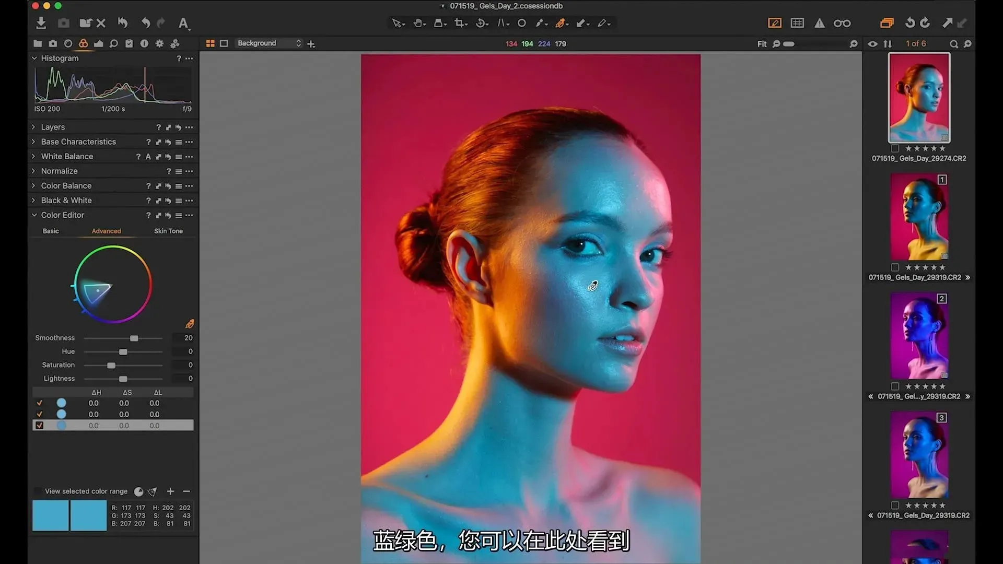Open the Color tool tab icon
Screen dimensions: 1003x564
(83, 43)
